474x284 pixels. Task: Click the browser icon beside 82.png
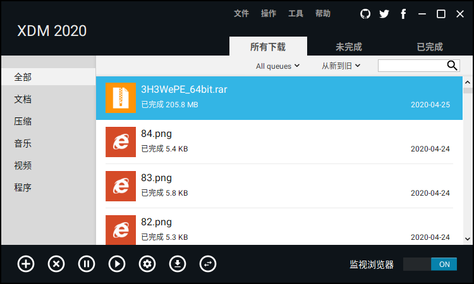click(121, 230)
